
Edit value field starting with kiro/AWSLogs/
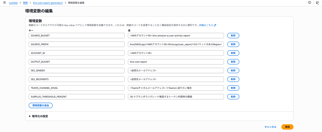[176, 44]
